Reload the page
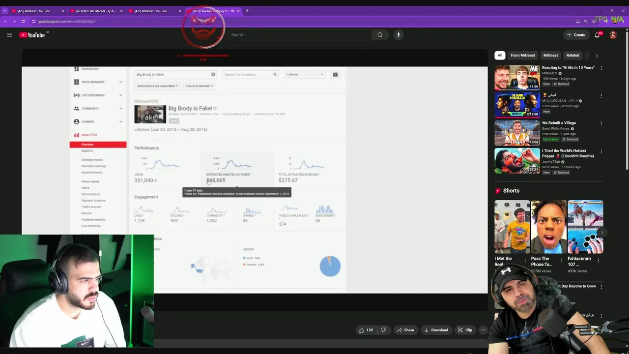 pos(23,21)
